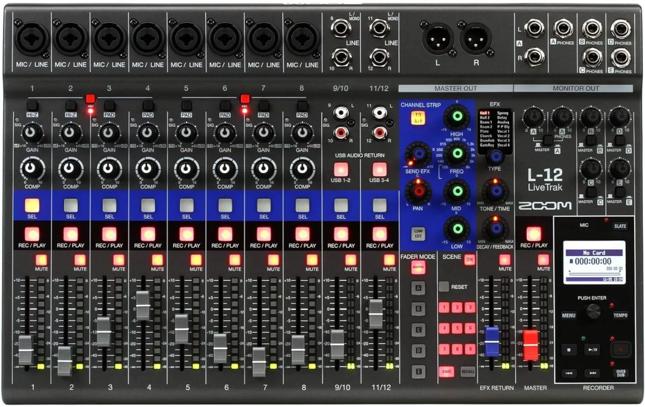Screen dimensions: 645x407
Task: Toggle the MASTER mute button
Action: tap(544, 260)
